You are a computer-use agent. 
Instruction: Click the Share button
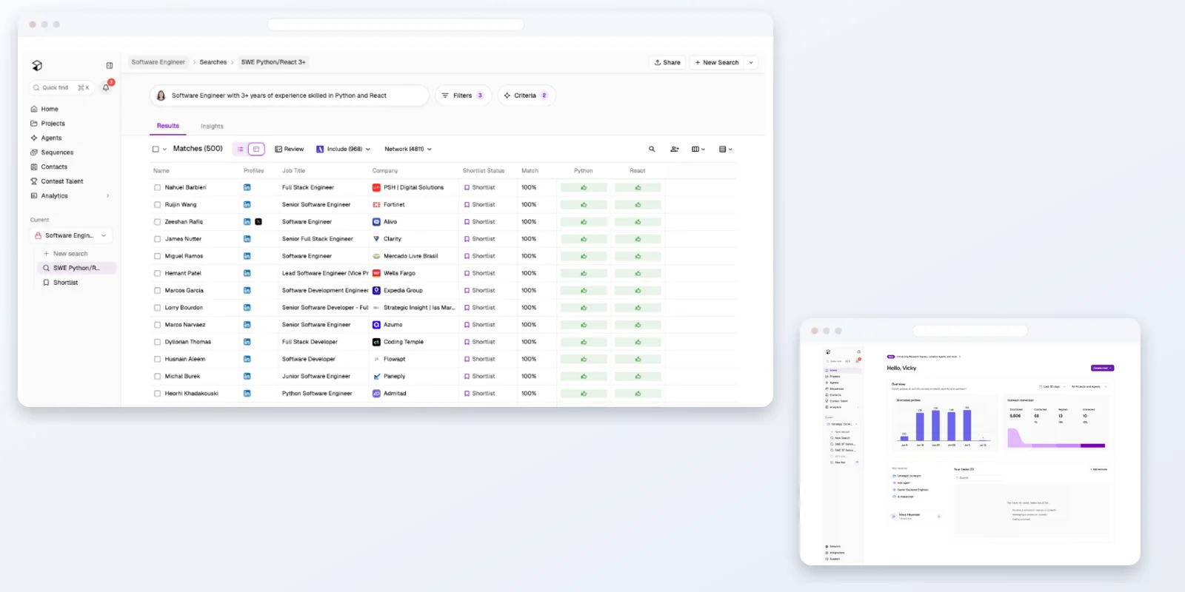tap(667, 63)
